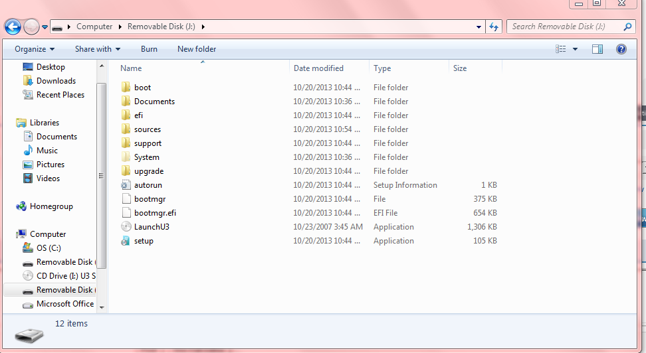Select the Documents folder icon in file list

[126, 102]
